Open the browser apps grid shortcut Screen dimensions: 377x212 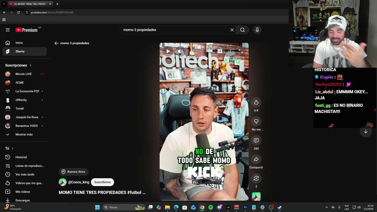[4, 20]
